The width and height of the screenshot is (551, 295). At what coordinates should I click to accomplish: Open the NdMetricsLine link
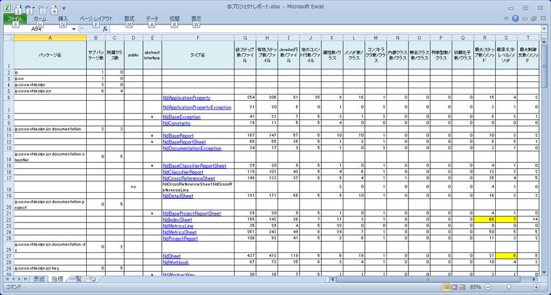[x=178, y=226]
